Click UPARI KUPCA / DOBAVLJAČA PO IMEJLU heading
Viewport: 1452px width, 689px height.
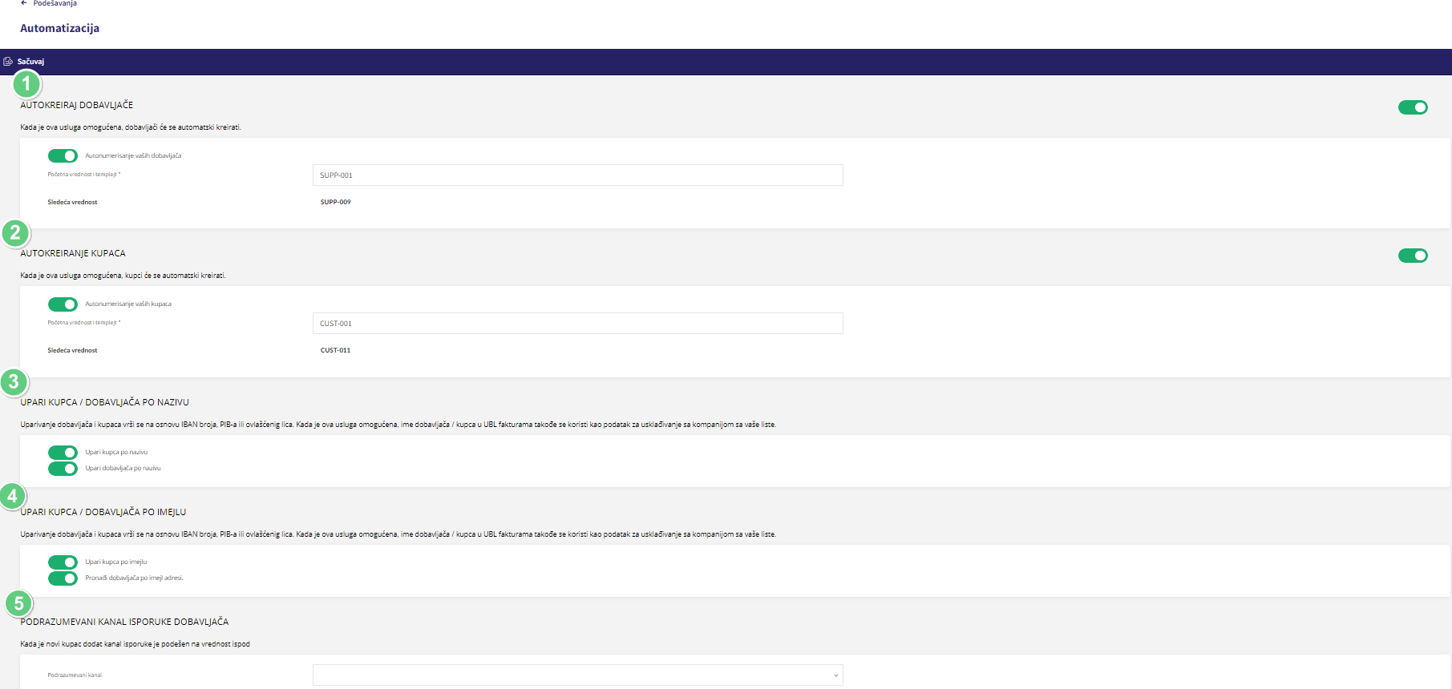pos(103,512)
